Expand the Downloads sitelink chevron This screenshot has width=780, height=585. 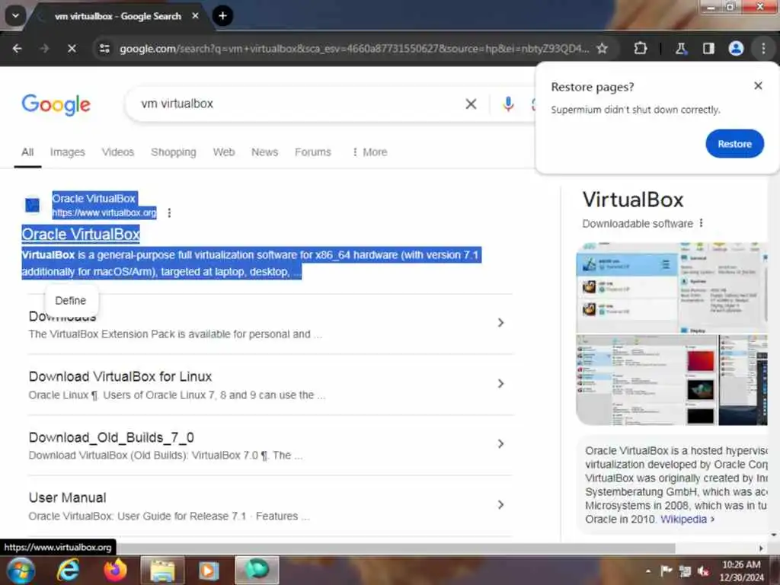[x=500, y=322]
